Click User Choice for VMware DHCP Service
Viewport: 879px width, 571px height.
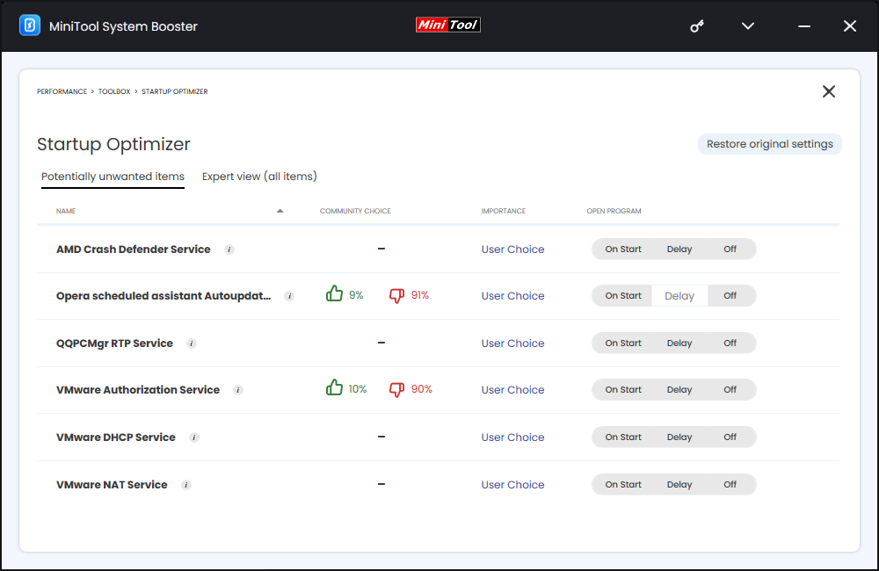512,437
